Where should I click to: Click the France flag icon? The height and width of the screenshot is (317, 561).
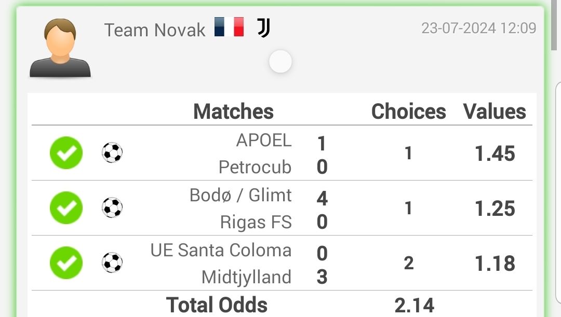(229, 27)
